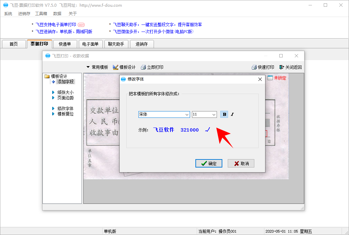The height and width of the screenshot is (235, 349).
Task: Open the font size dropdown showing 11
Action: (x=204, y=114)
